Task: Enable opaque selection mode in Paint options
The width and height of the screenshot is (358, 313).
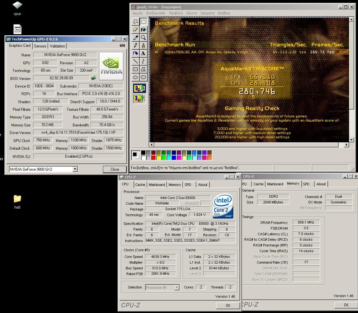Action: 140,88
